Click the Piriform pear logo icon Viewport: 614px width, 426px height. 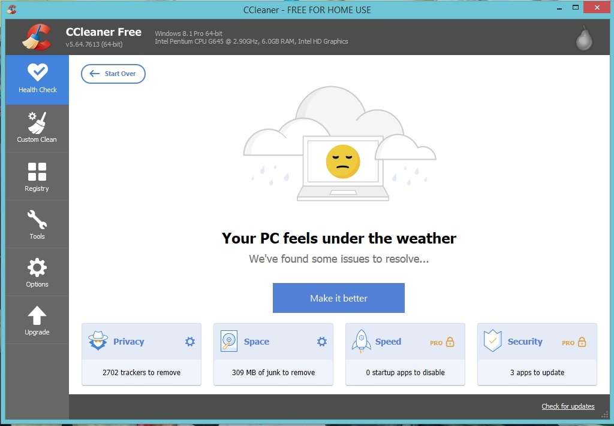(584, 38)
